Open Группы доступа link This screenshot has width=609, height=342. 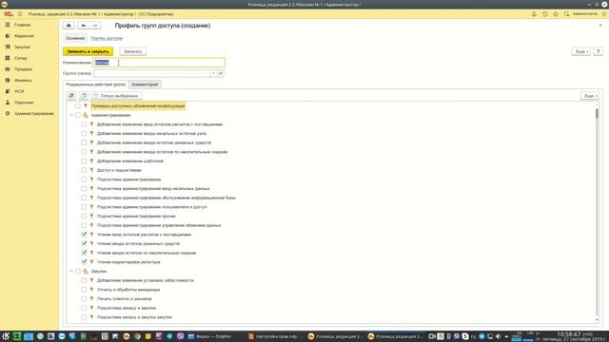tap(107, 38)
